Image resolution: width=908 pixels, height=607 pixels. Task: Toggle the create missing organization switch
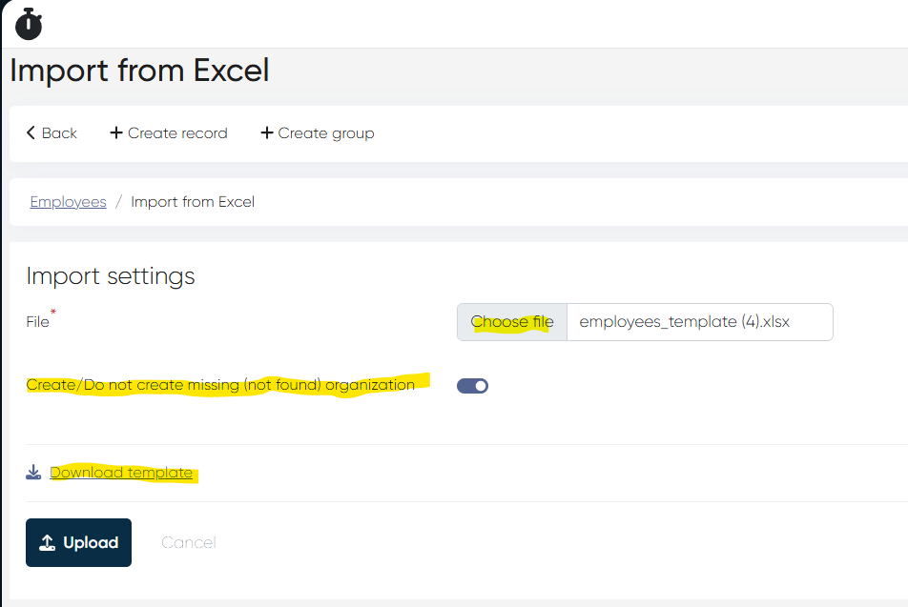472,386
